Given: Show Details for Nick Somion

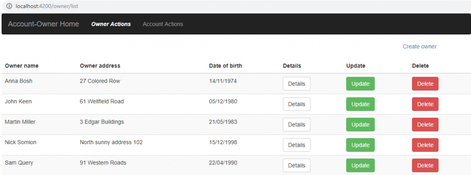Looking at the screenshot, I should pos(297,145).
